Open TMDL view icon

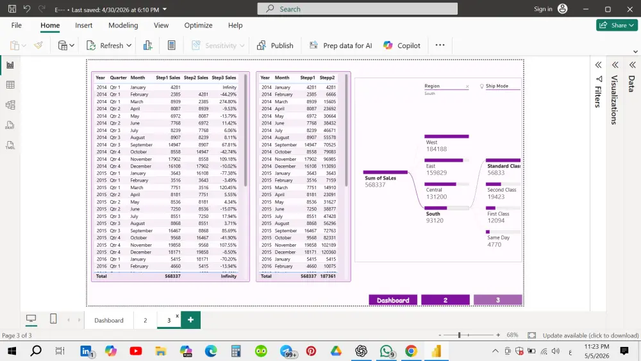(x=10, y=145)
